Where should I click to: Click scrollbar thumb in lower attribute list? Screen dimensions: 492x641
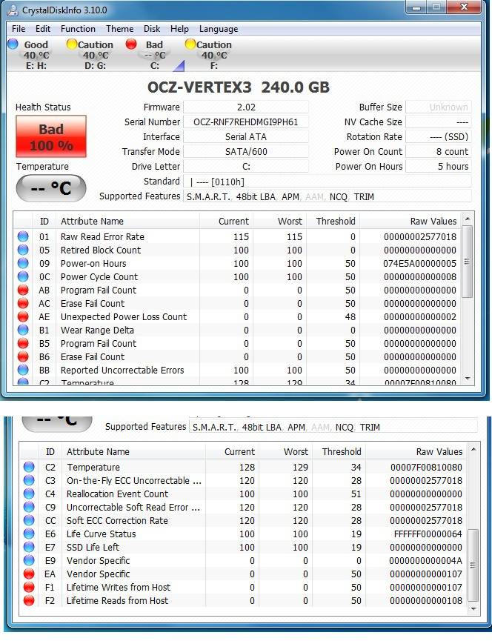(473, 565)
